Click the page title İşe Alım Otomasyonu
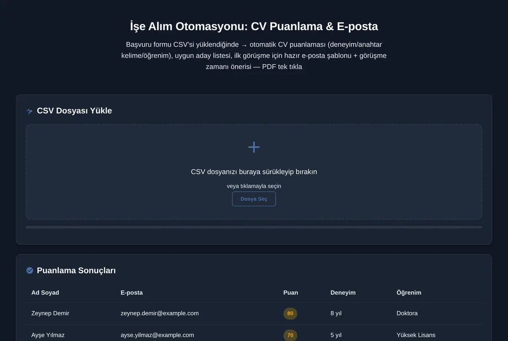This screenshot has height=341, width=508. (254, 26)
